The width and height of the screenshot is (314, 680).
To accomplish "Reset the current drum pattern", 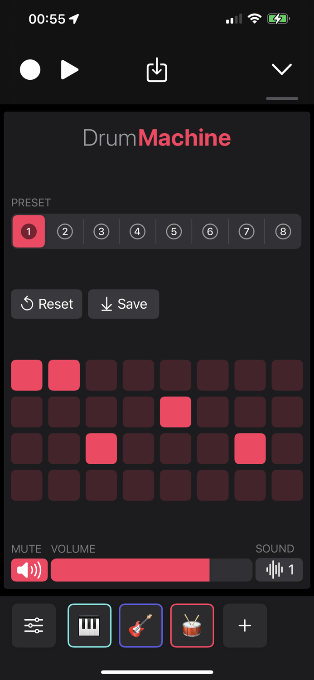I will pyautogui.click(x=46, y=304).
